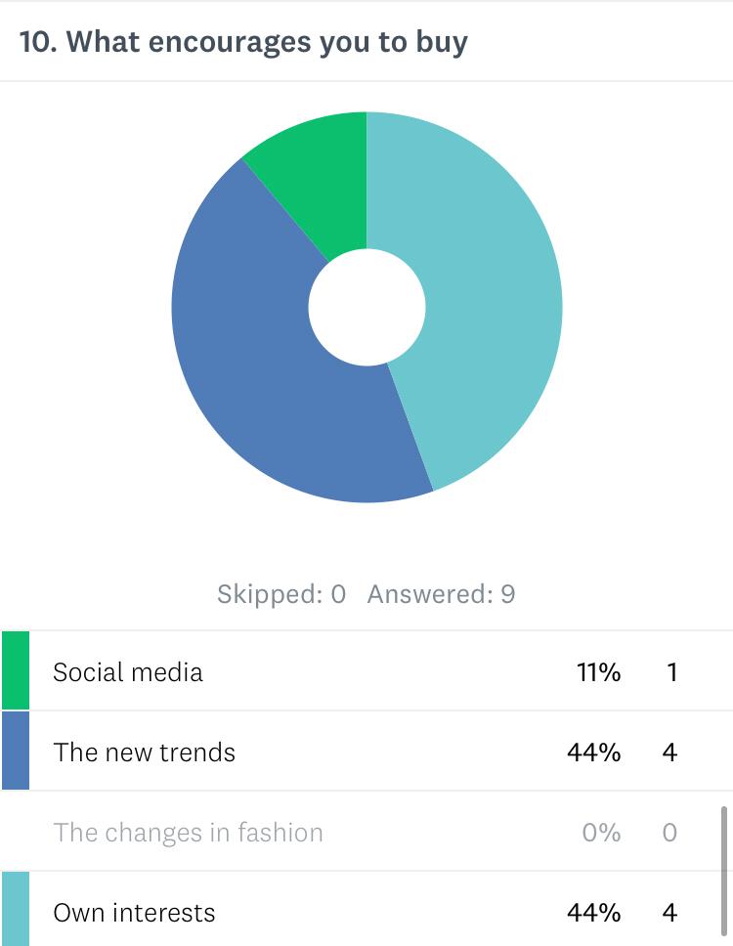Screen dimensions: 733x946
Task: Click the 11% value for Social media
Action: point(598,672)
